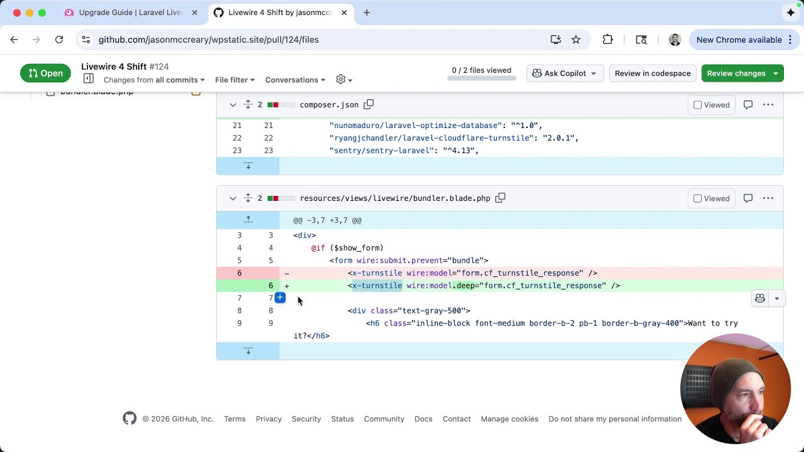View site information icon in address bar
This screenshot has width=804, height=452.
[x=86, y=40]
